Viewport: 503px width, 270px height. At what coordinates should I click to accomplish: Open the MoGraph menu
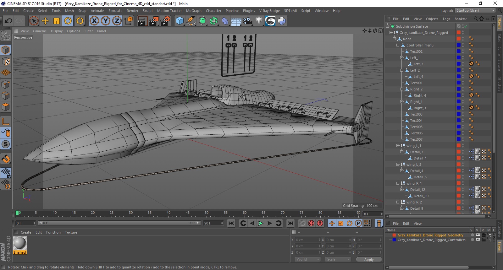193,11
